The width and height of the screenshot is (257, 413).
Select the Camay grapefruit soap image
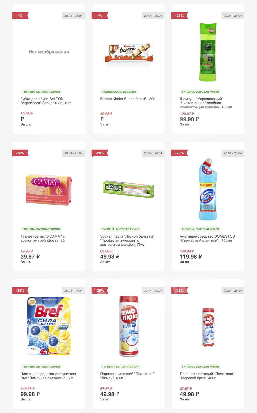[49, 190]
